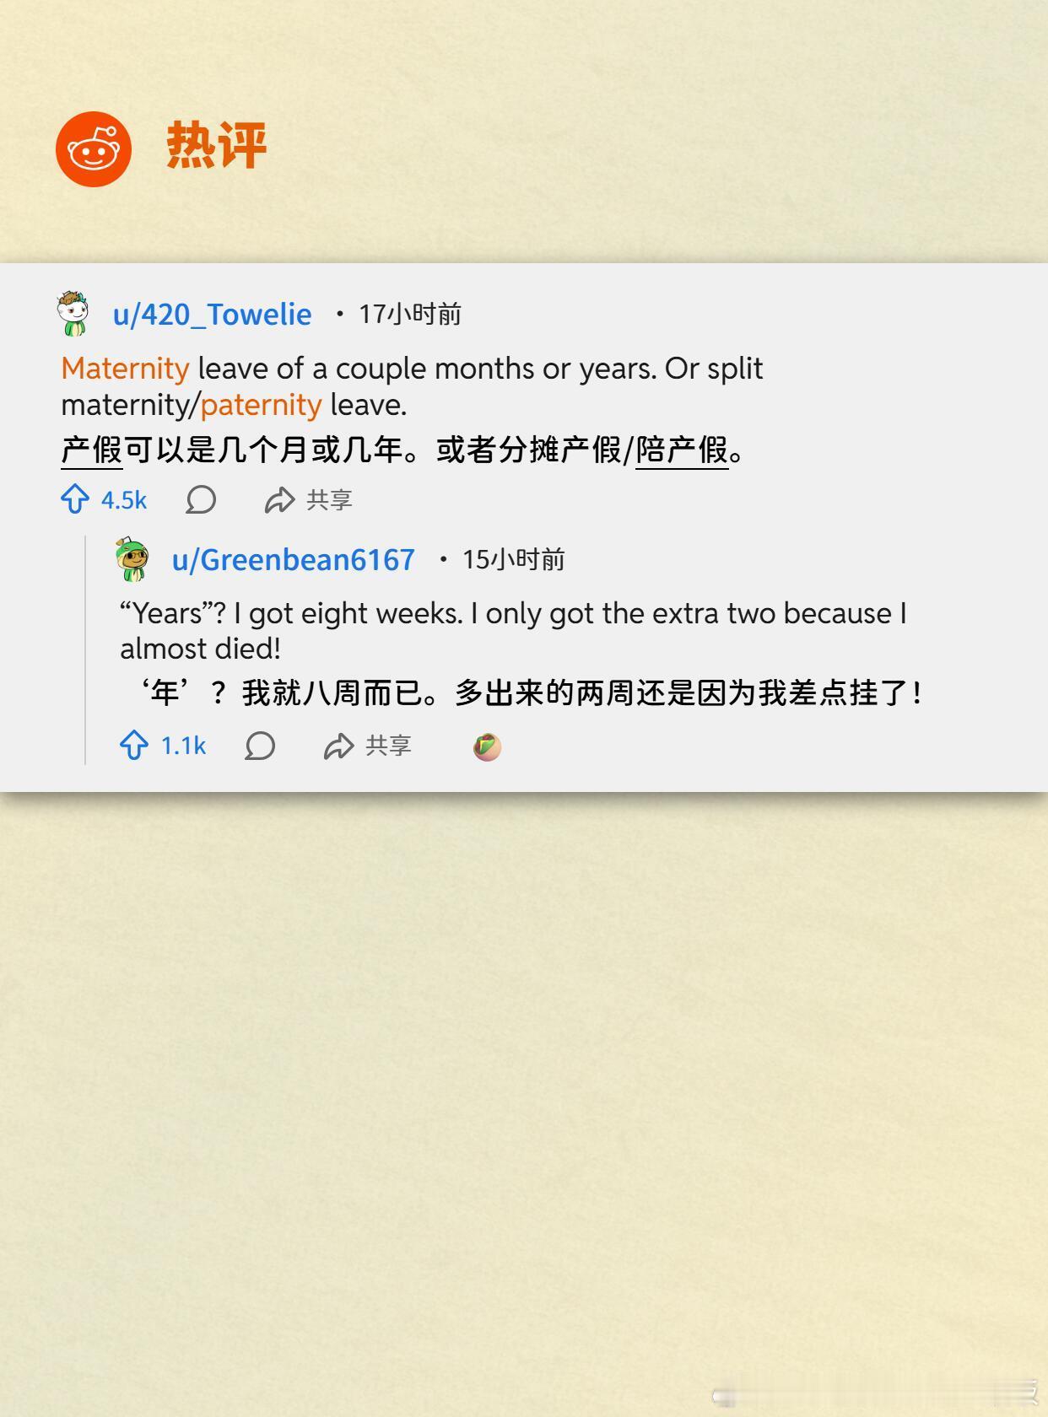The image size is (1048, 1417).
Task: Open reply bubble on Greenbean6167's comment
Action: (260, 746)
